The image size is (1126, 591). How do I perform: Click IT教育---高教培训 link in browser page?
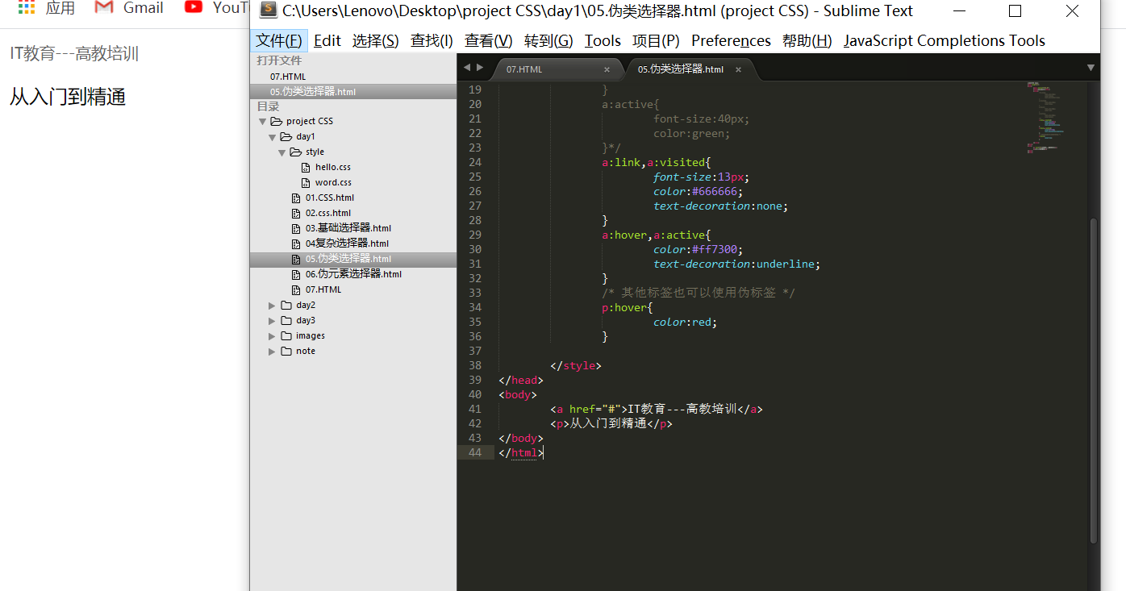74,54
